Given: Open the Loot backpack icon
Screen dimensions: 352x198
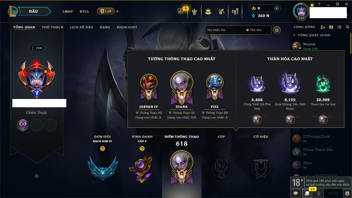Looking at the screenshot, I should pos(208,12).
